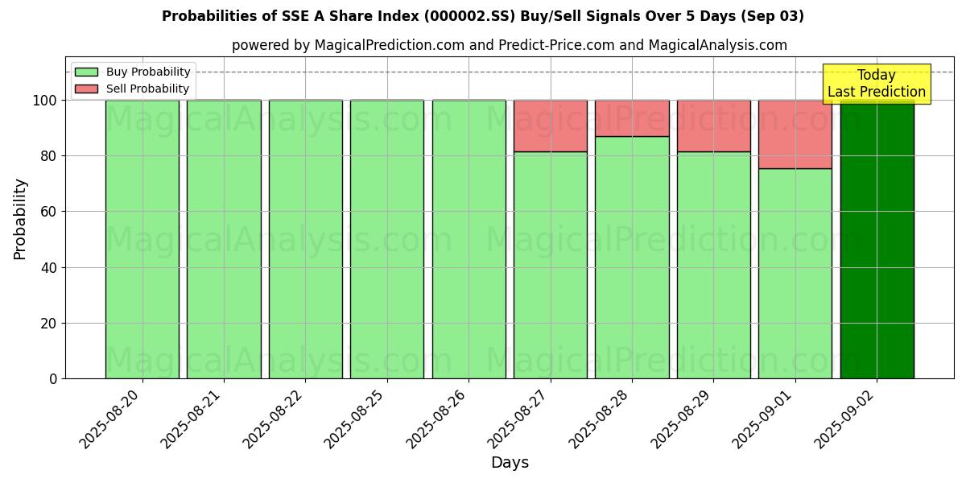Click the green bar for 2025-08-20

pyautogui.click(x=142, y=239)
